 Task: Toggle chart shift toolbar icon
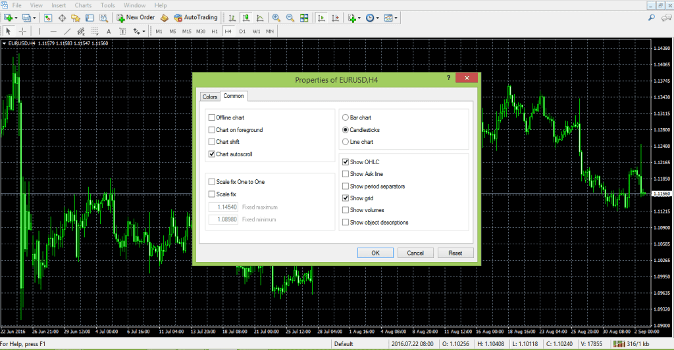[335, 18]
